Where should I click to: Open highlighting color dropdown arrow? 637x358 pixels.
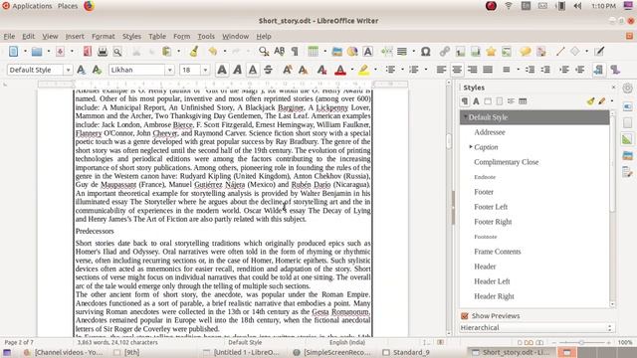tap(375, 70)
